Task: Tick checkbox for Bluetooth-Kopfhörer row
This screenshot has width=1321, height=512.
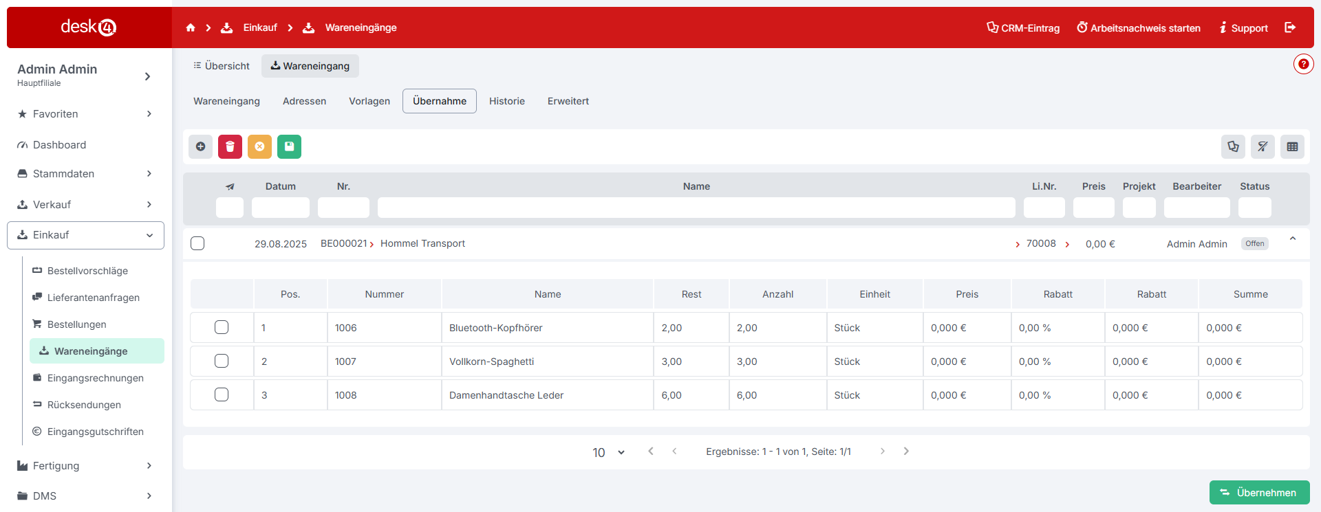Action: point(222,327)
